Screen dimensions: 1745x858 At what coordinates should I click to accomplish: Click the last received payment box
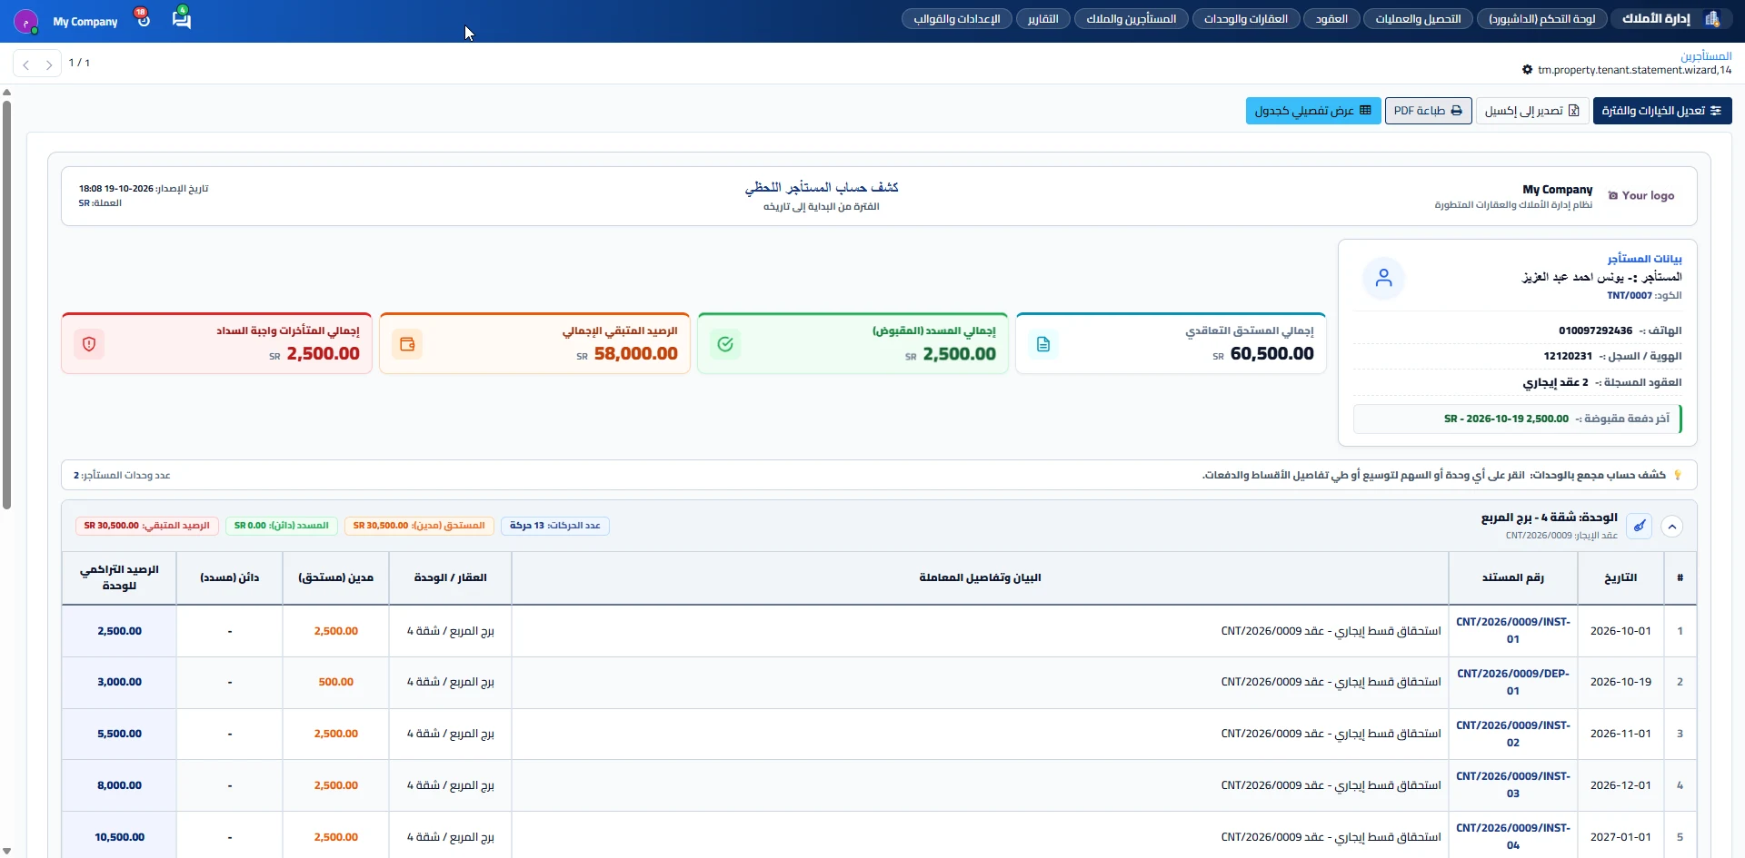(1517, 419)
